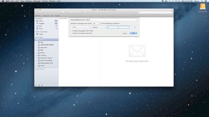Collapse the selected Import folder triangle
This screenshot has height=117, width=209.
36,40
